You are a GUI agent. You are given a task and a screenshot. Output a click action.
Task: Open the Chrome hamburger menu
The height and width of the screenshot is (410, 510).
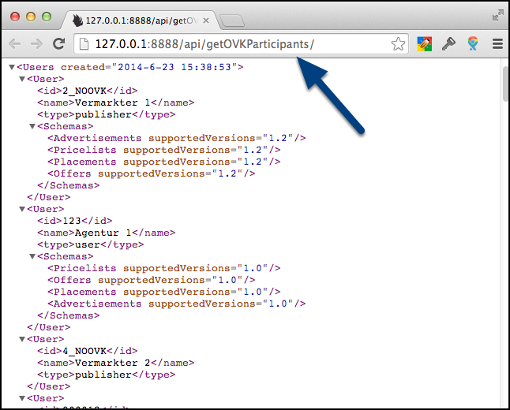497,44
